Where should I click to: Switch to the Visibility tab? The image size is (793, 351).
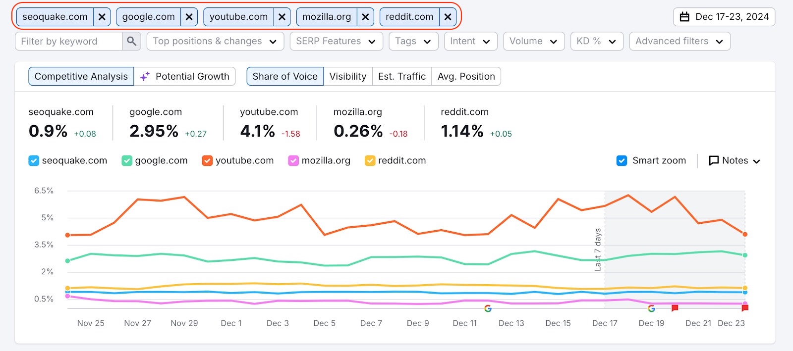(348, 76)
